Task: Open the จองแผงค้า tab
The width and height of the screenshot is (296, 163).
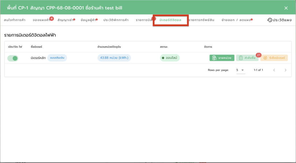Action: (x=41, y=20)
